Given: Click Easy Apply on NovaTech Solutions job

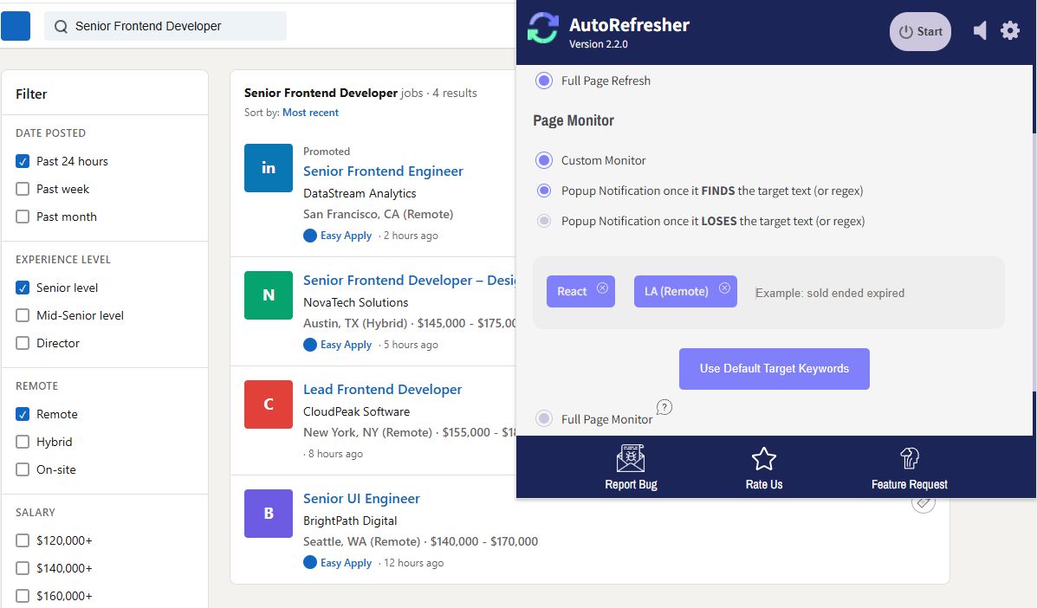Looking at the screenshot, I should pyautogui.click(x=346, y=345).
